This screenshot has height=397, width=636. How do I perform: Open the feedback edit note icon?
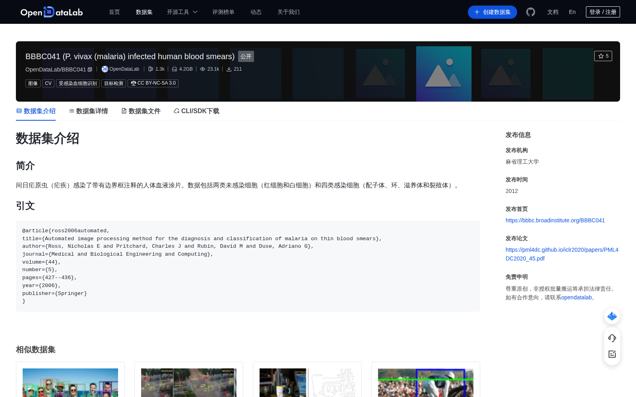(x=612, y=354)
